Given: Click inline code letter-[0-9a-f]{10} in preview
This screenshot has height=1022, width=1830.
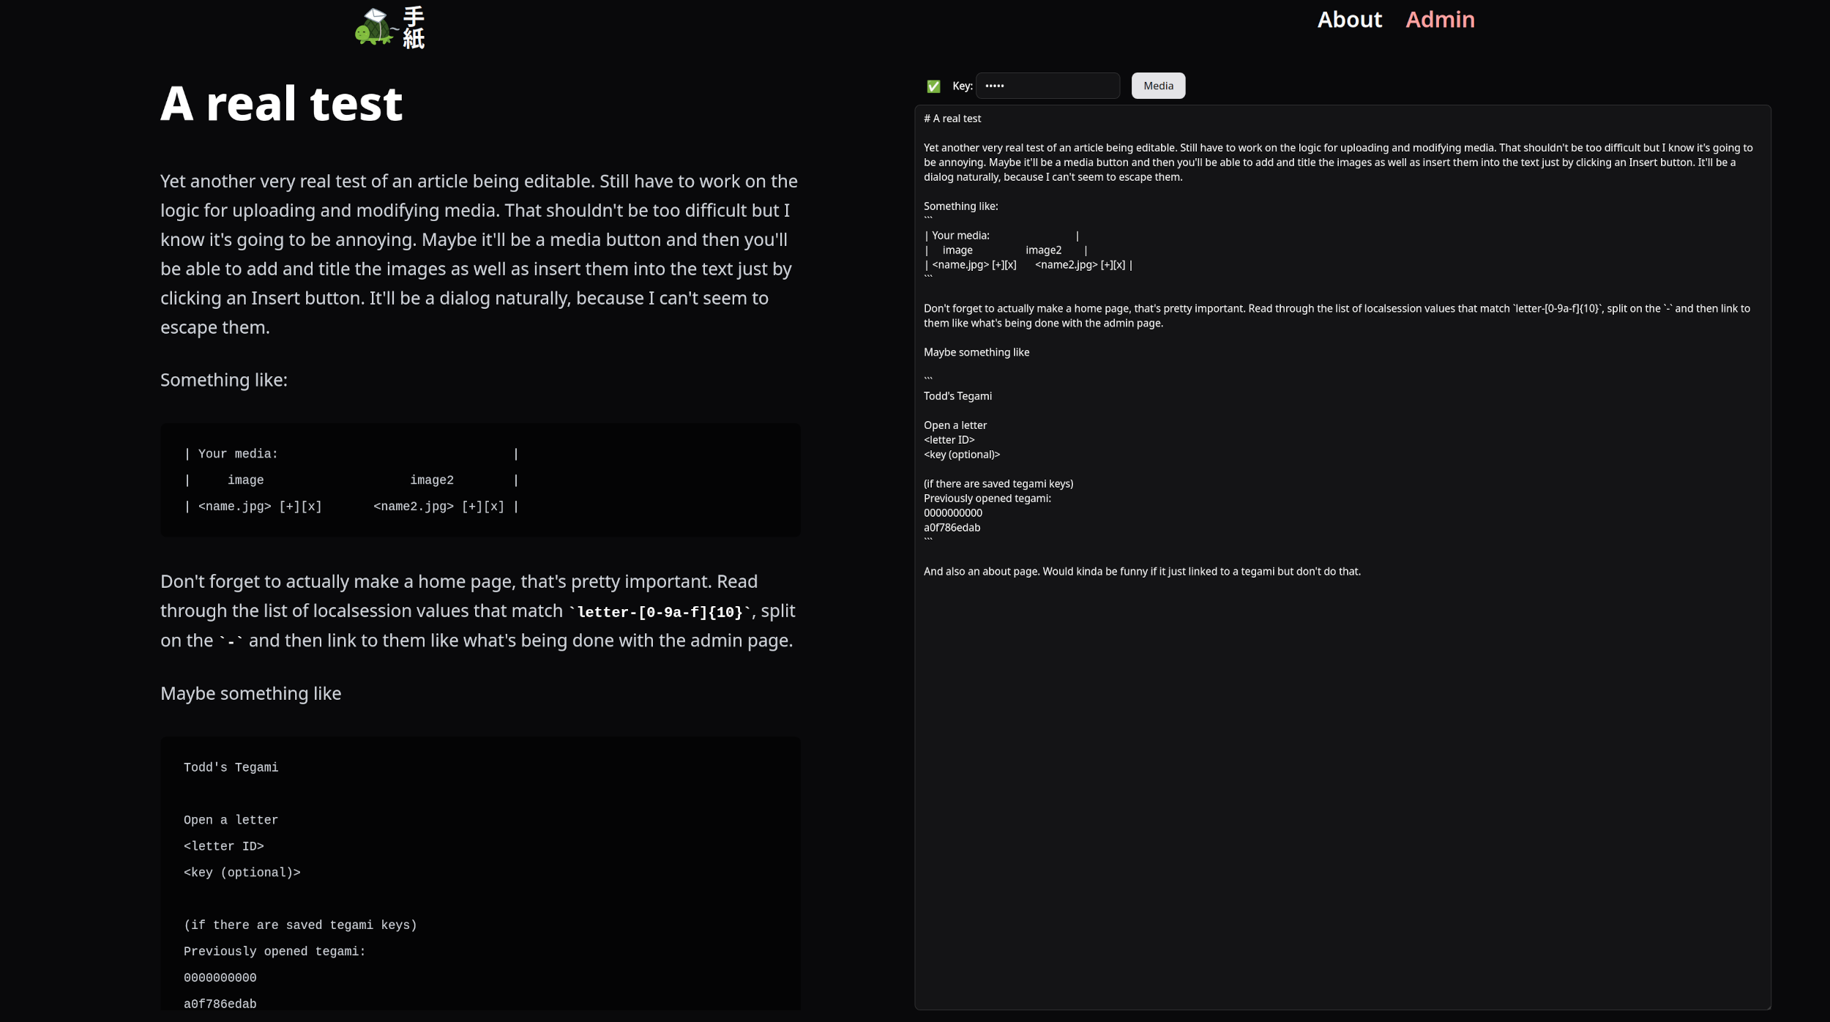Looking at the screenshot, I should [x=660, y=612].
